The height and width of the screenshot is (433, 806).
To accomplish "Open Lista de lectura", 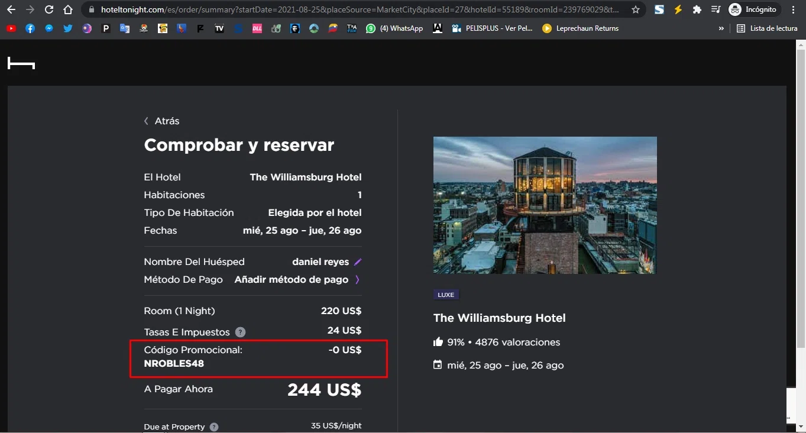I will [767, 28].
